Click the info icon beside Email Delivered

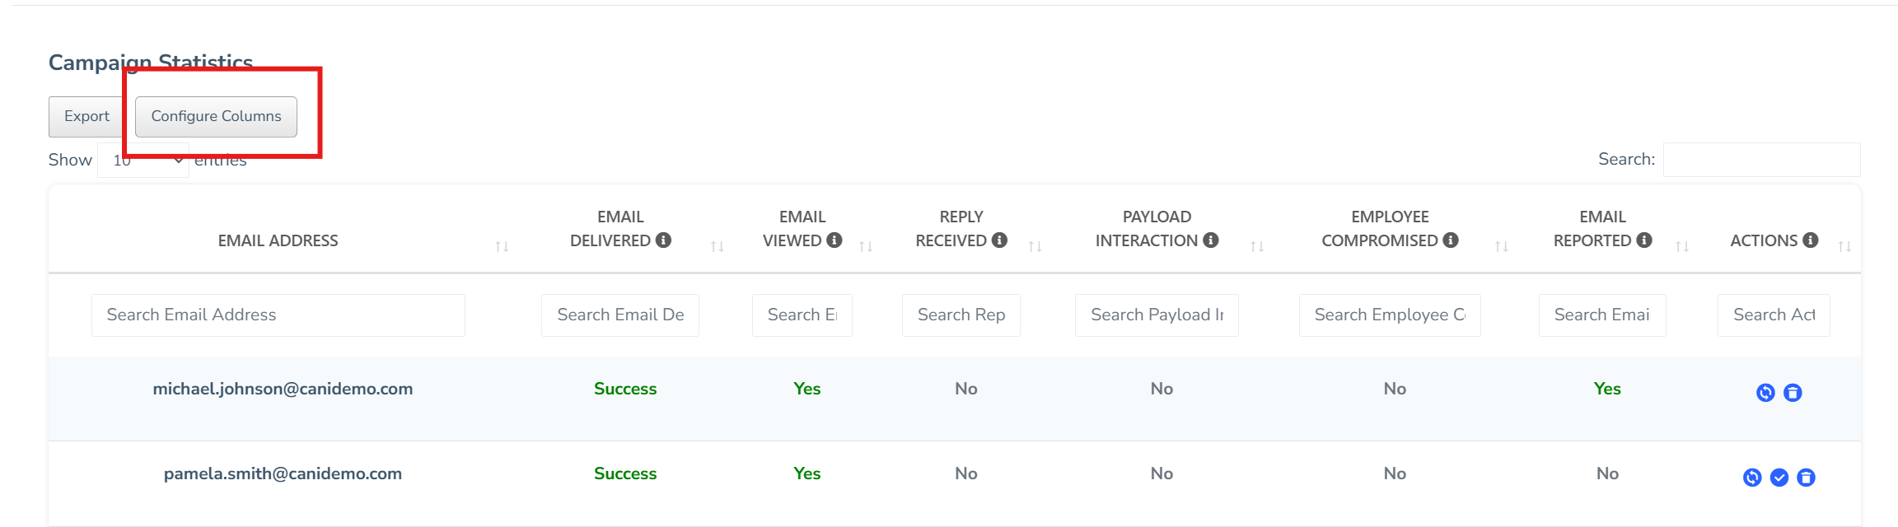[x=663, y=240]
